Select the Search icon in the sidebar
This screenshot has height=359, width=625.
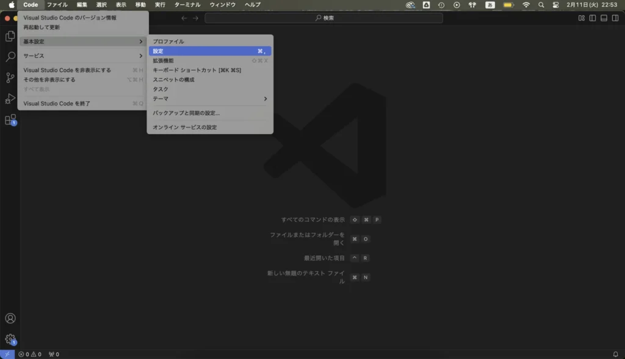pos(9,58)
